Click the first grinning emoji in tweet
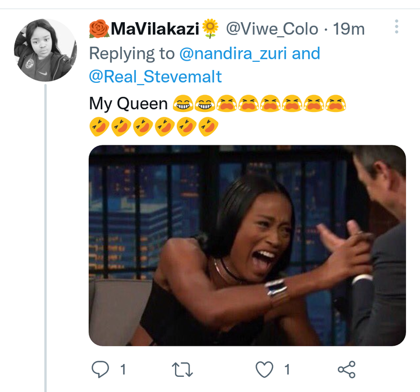This screenshot has height=392, width=420. (x=183, y=103)
